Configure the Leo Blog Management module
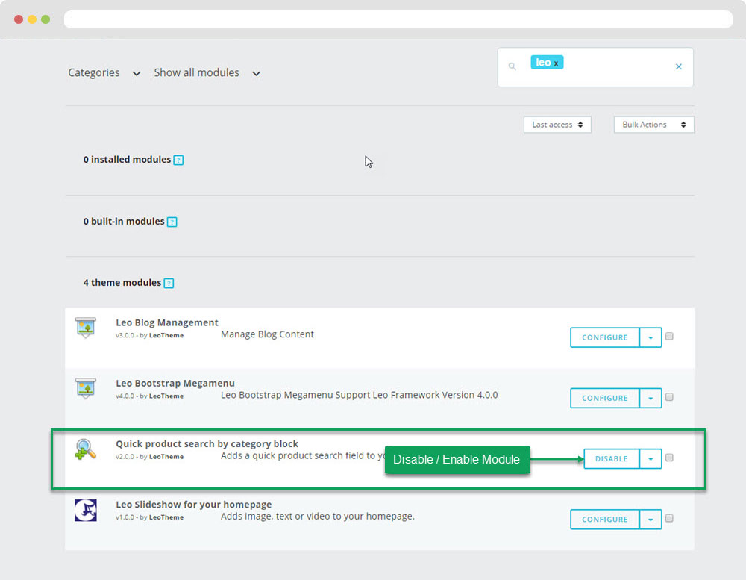 [x=605, y=337]
